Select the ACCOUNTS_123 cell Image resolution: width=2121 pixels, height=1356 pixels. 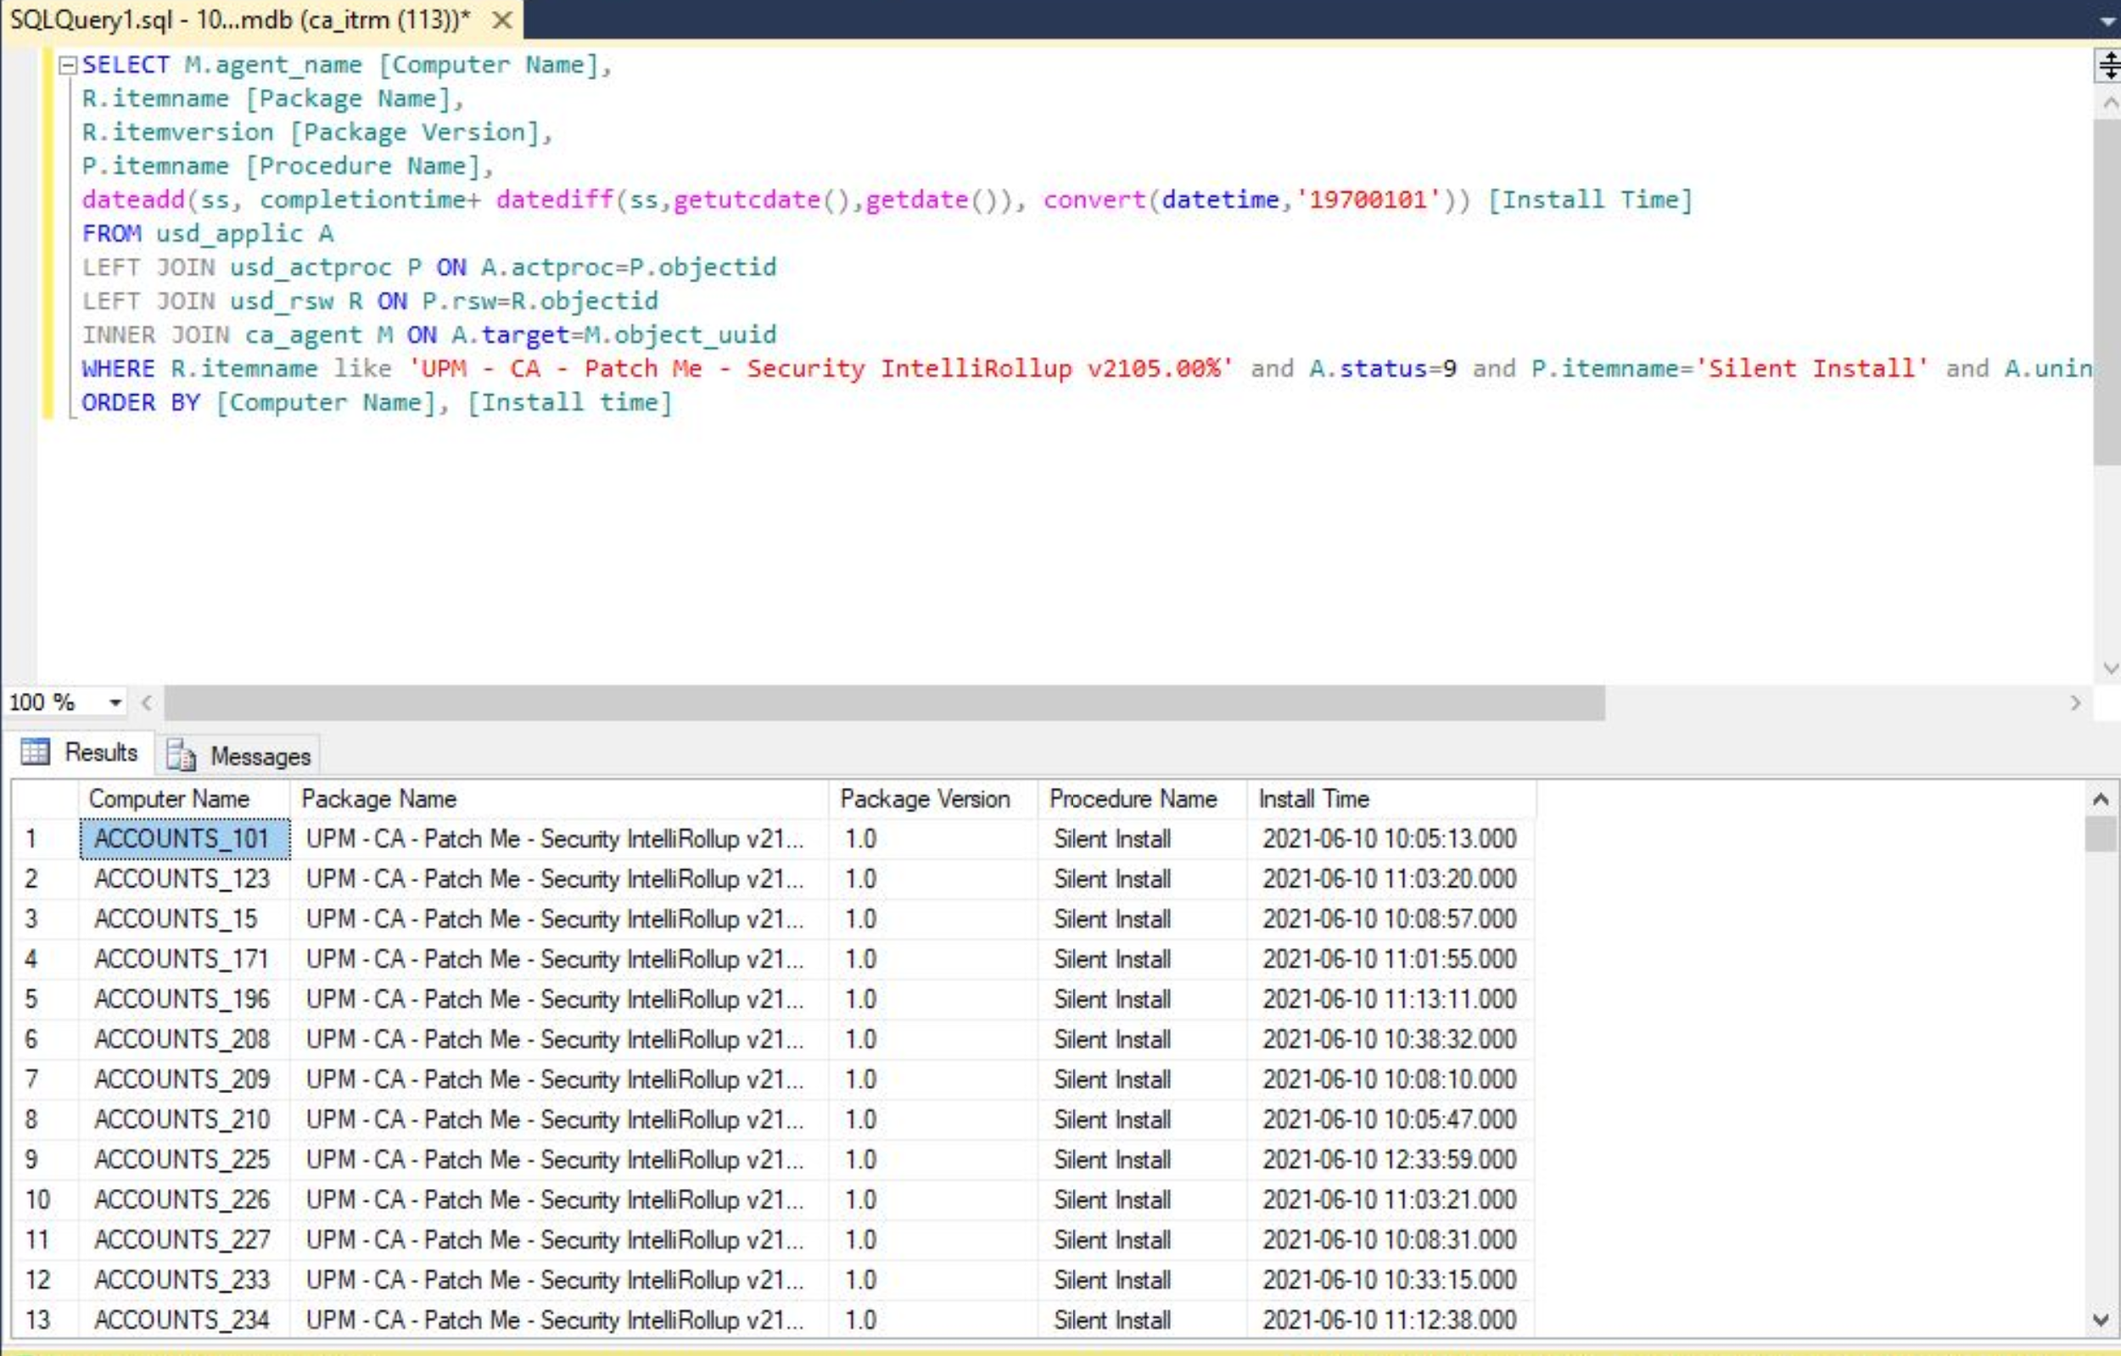pos(182,879)
